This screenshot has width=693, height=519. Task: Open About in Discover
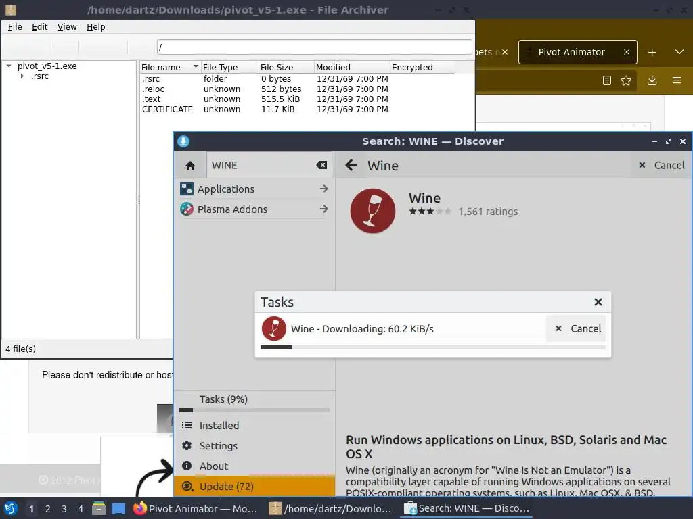point(254,466)
